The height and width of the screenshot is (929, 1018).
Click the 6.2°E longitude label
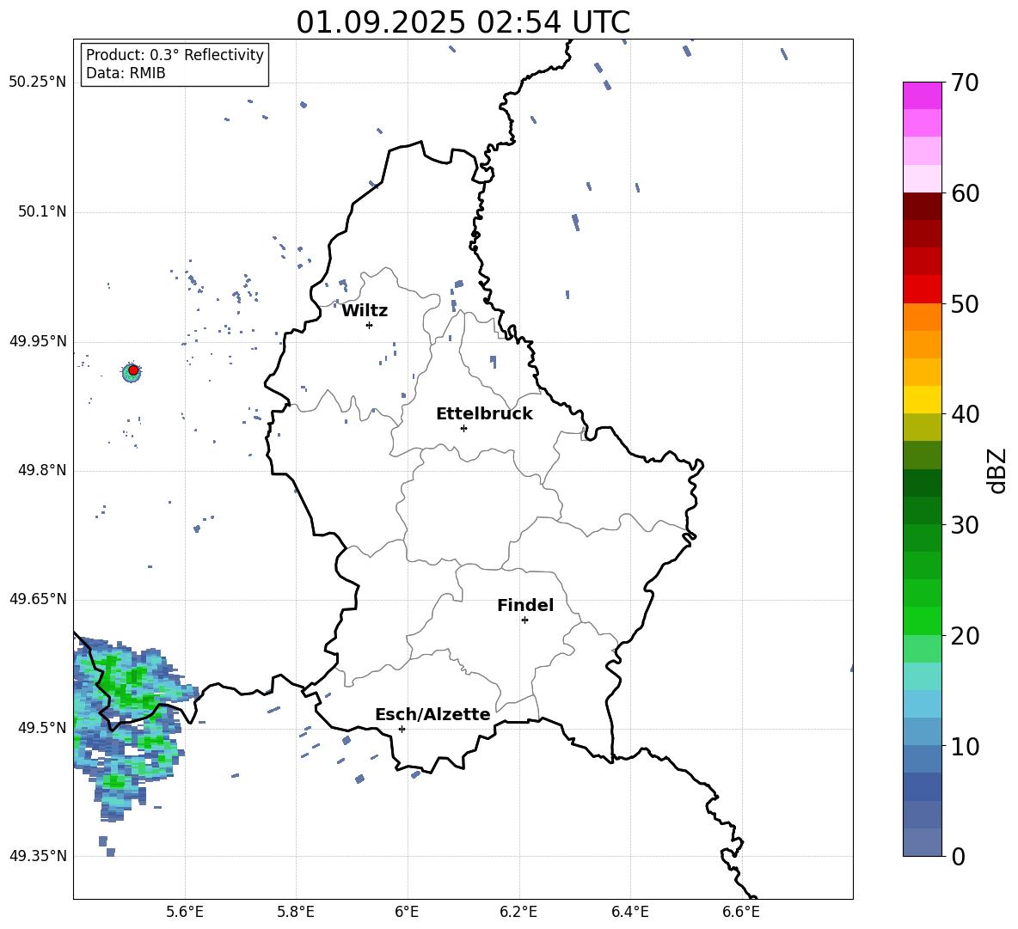[518, 912]
